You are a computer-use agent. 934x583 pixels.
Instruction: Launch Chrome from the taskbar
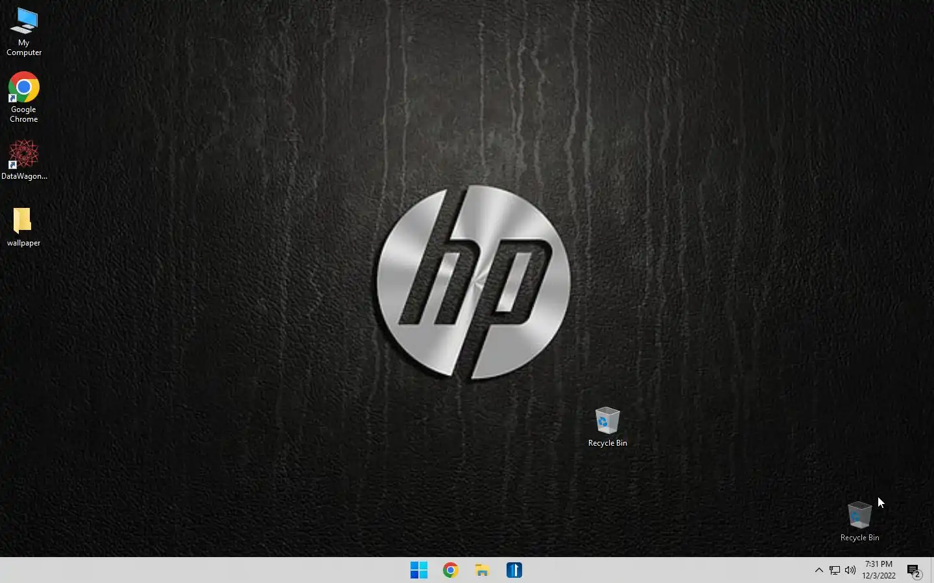[451, 570]
